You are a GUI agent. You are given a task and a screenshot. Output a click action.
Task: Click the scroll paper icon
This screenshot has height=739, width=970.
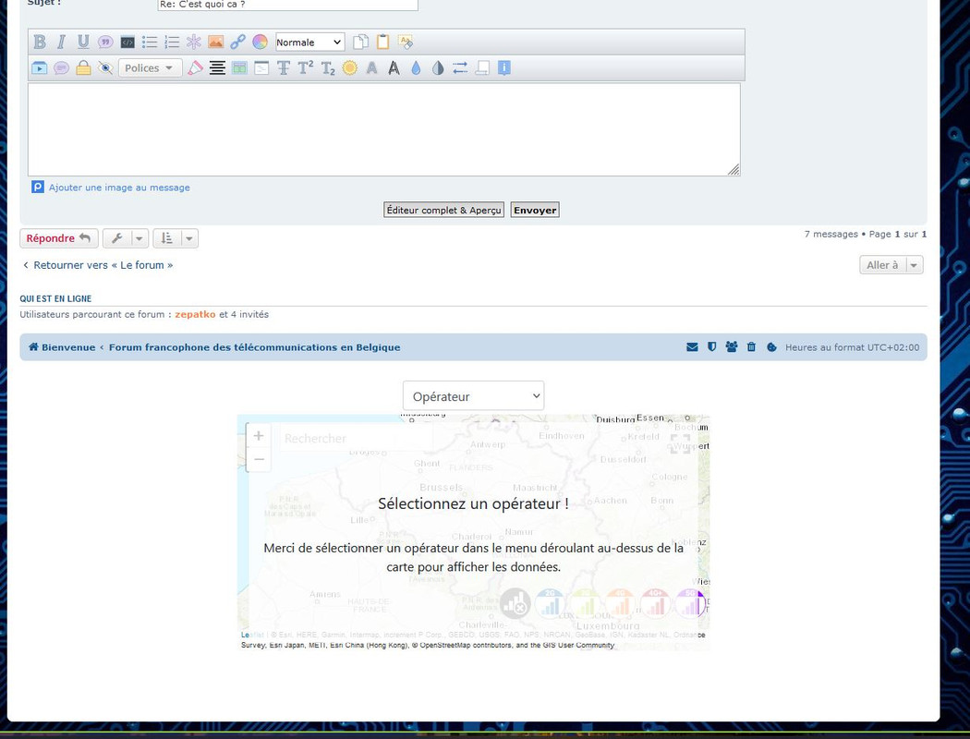pos(482,68)
